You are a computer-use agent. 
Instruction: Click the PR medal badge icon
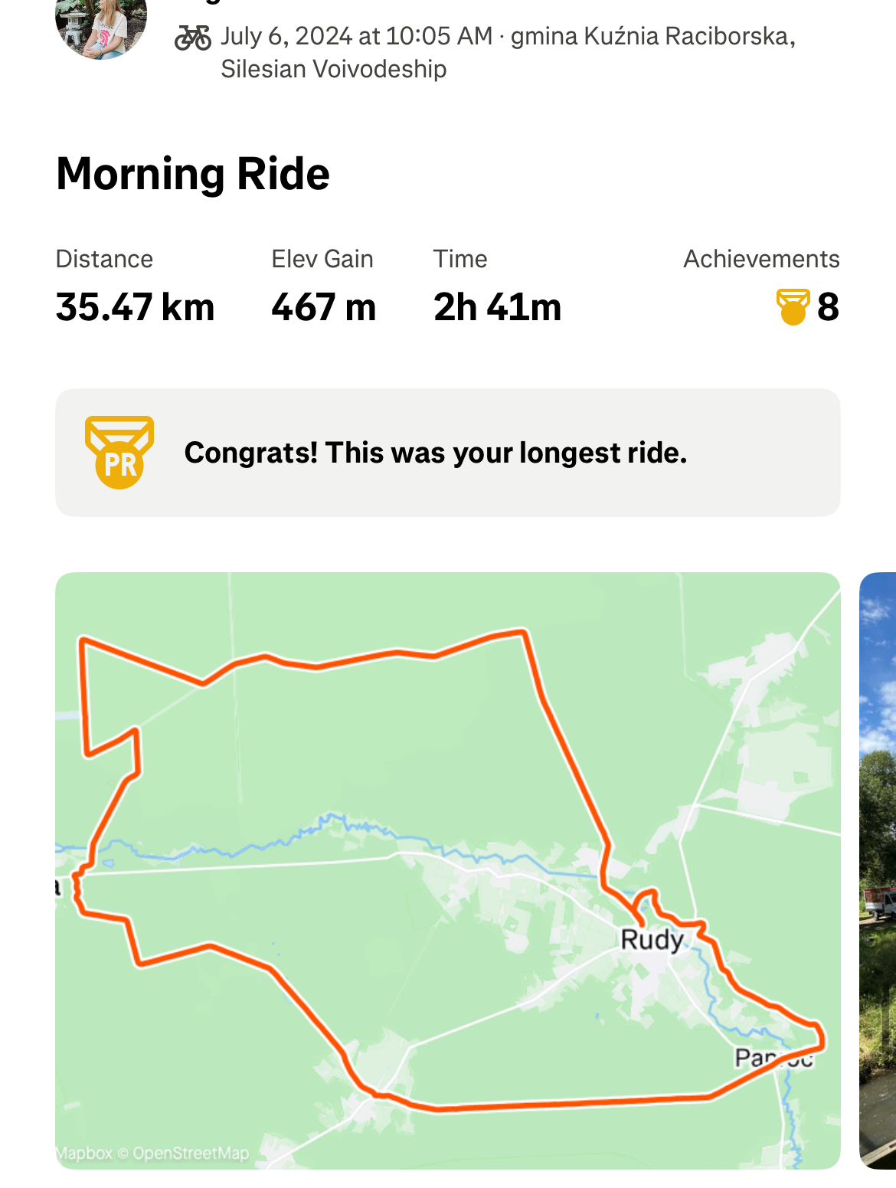pyautogui.click(x=119, y=453)
